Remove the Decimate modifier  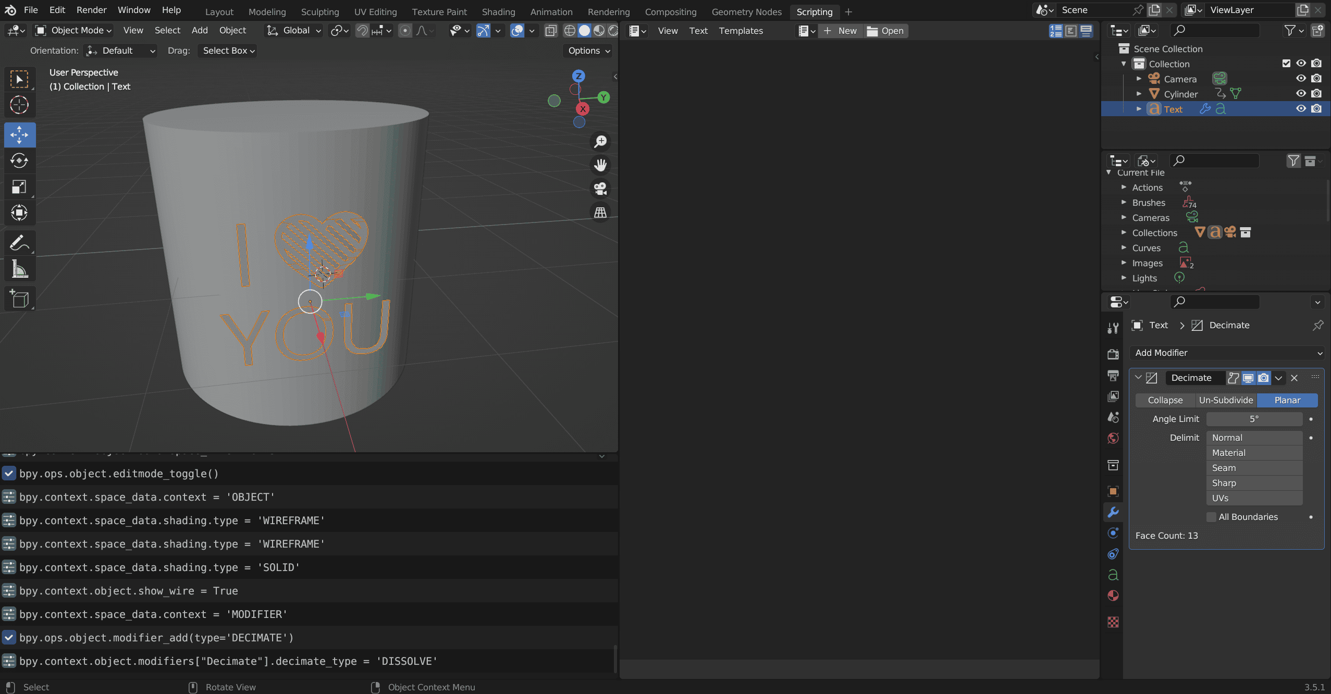point(1294,378)
